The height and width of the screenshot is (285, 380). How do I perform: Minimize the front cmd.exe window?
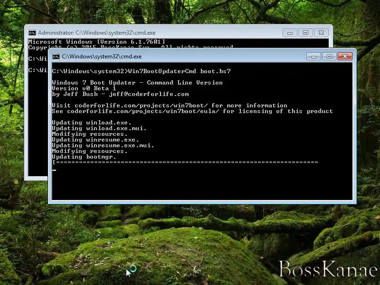click(x=313, y=57)
